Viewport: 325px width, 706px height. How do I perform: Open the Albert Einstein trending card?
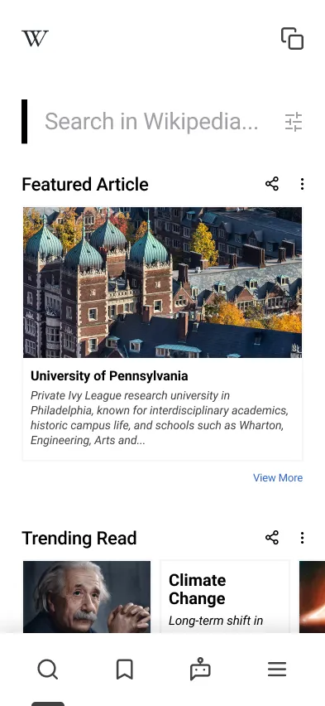click(87, 597)
